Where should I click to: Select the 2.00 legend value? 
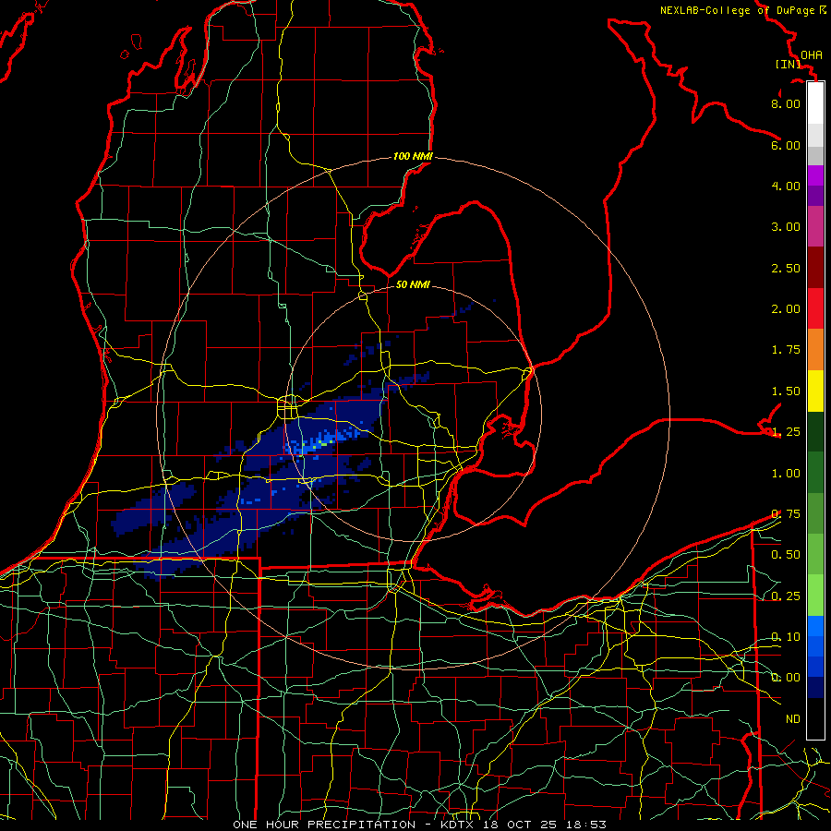tap(786, 308)
